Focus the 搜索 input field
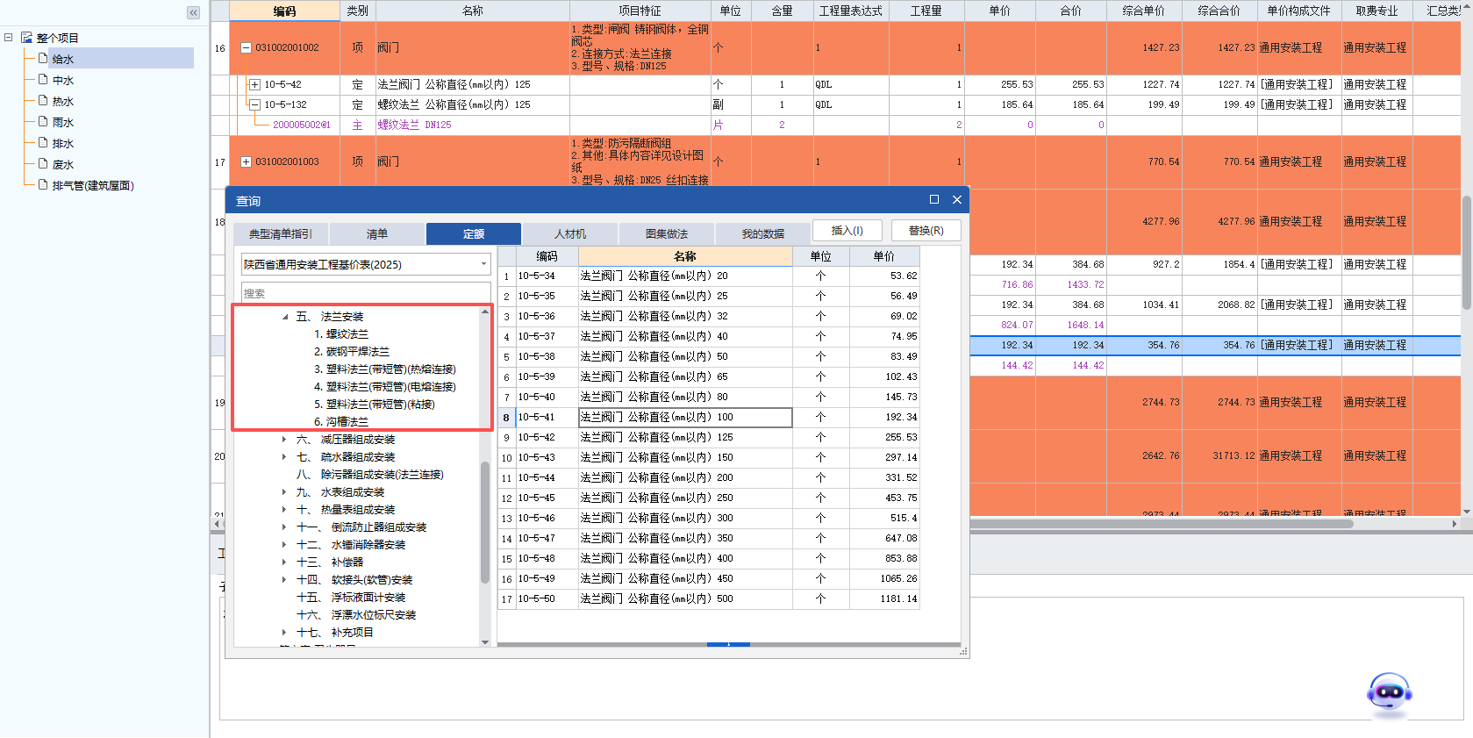The height and width of the screenshot is (738, 1473). (x=366, y=293)
